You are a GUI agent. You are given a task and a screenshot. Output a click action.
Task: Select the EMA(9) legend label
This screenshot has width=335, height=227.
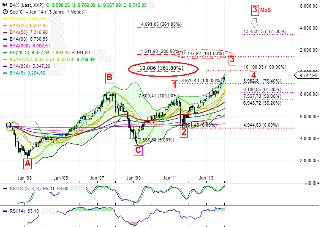(17, 19)
